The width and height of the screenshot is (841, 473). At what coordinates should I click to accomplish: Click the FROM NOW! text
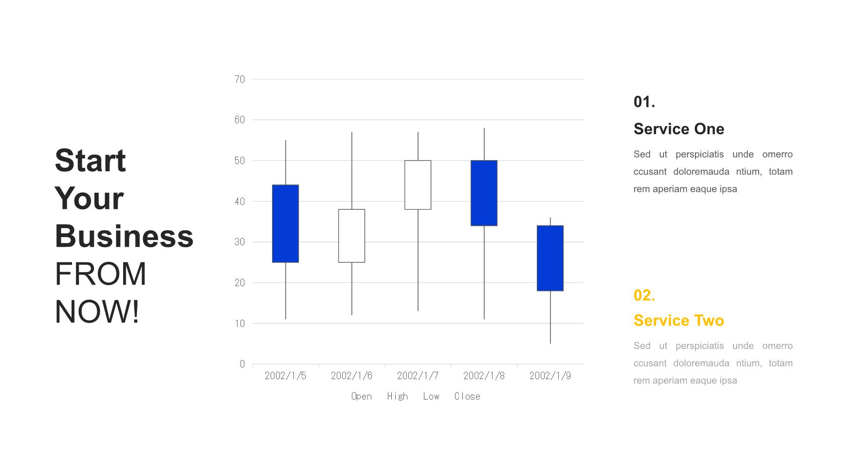100,292
